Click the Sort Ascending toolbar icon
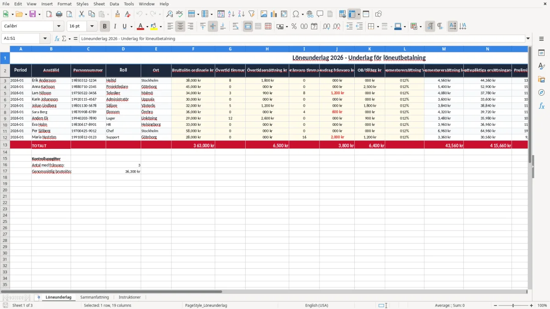The image size is (550, 309). click(x=231, y=14)
